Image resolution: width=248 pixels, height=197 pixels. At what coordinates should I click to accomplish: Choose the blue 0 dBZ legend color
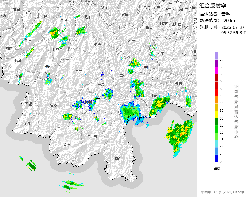217,158
